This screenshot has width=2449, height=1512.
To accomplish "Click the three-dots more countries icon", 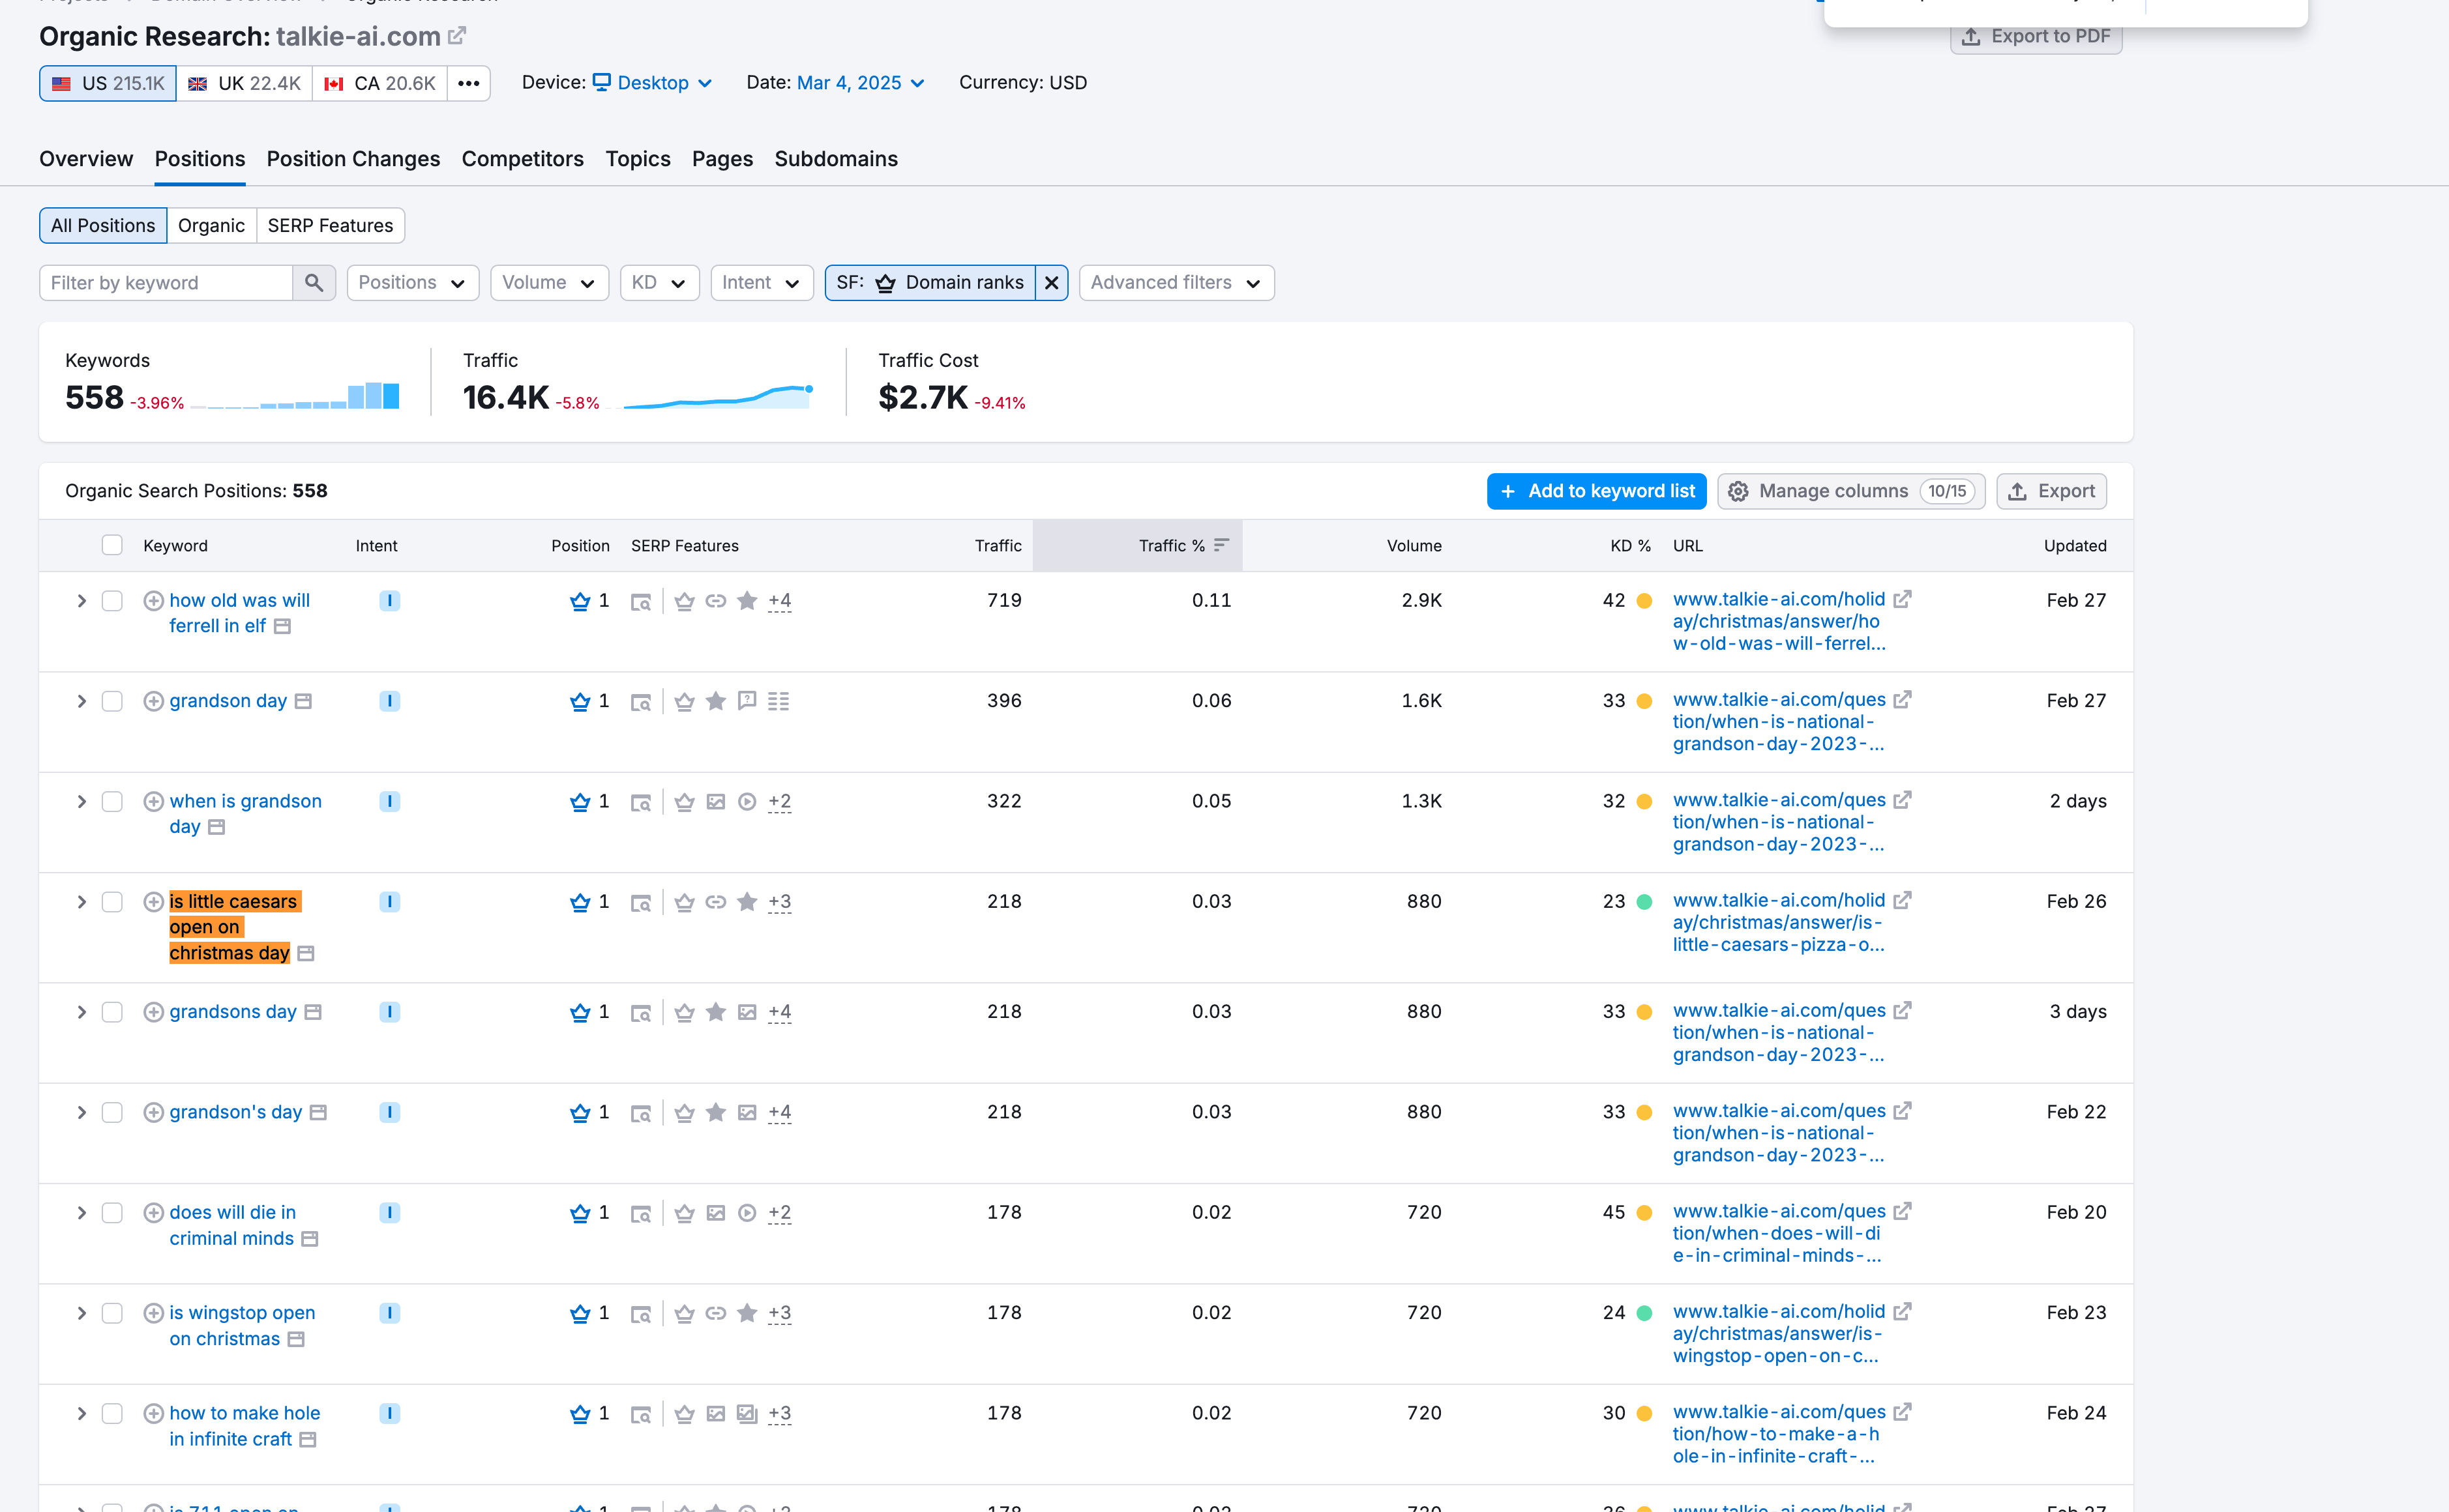I will pyautogui.click(x=468, y=83).
